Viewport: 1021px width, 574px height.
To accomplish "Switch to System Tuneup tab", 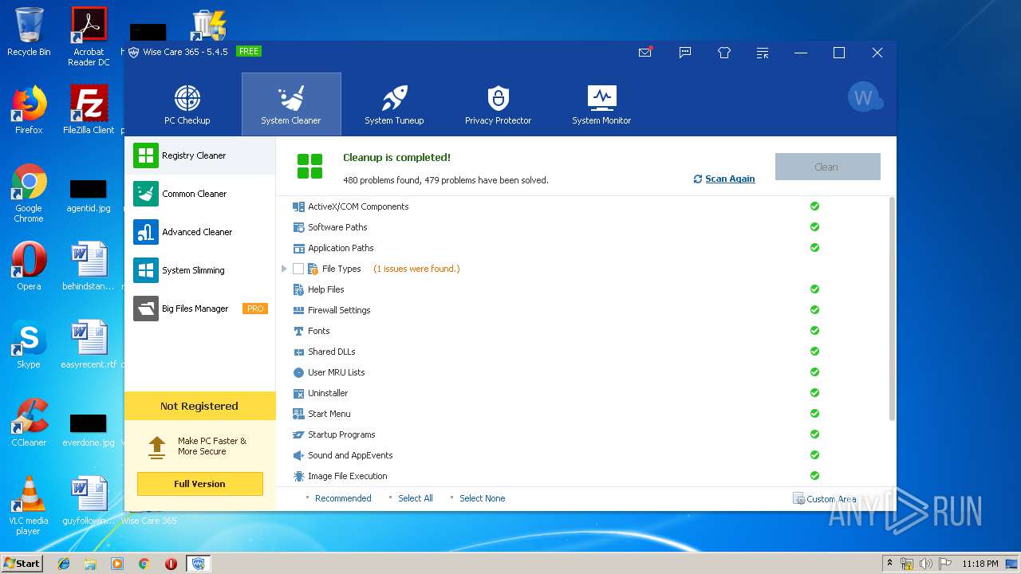I will pyautogui.click(x=394, y=104).
